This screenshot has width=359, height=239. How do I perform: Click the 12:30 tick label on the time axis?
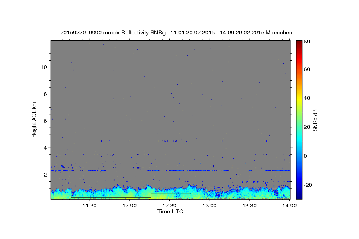click(169, 206)
